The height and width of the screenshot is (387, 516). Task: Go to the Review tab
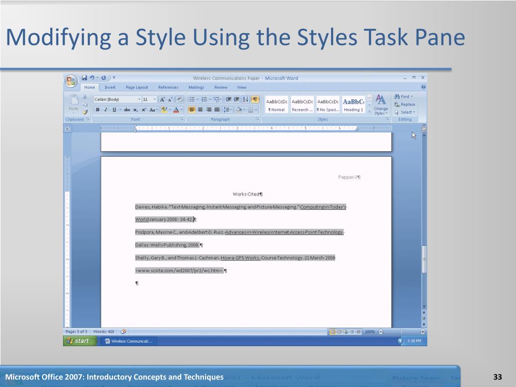221,87
